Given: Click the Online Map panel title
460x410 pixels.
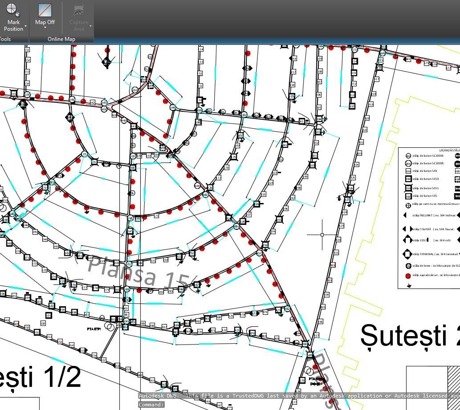Looking at the screenshot, I should pyautogui.click(x=61, y=39).
